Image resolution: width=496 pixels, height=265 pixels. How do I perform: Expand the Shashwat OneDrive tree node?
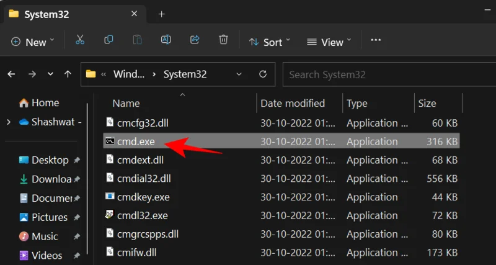tap(9, 122)
